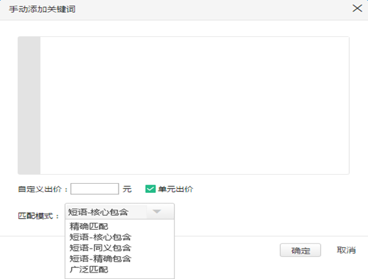Confirm with the 确定 button

300,250
